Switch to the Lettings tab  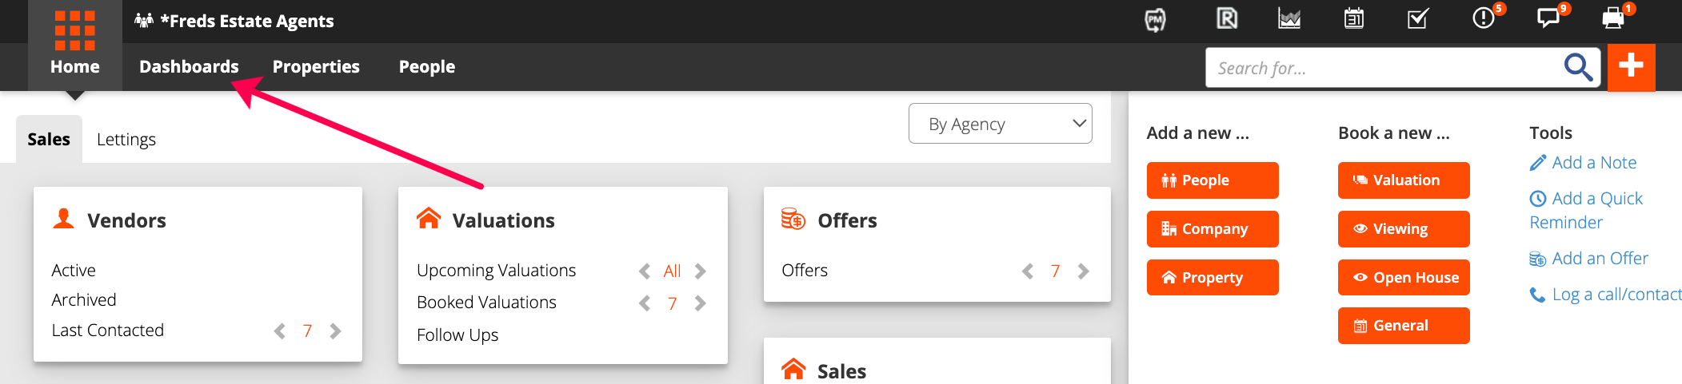[126, 140]
